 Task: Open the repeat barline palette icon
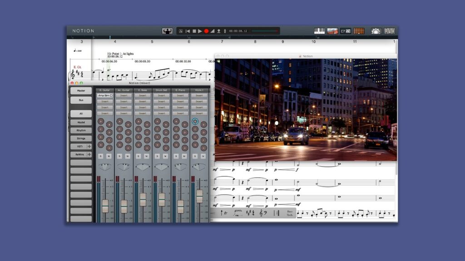pyautogui.click(x=277, y=213)
